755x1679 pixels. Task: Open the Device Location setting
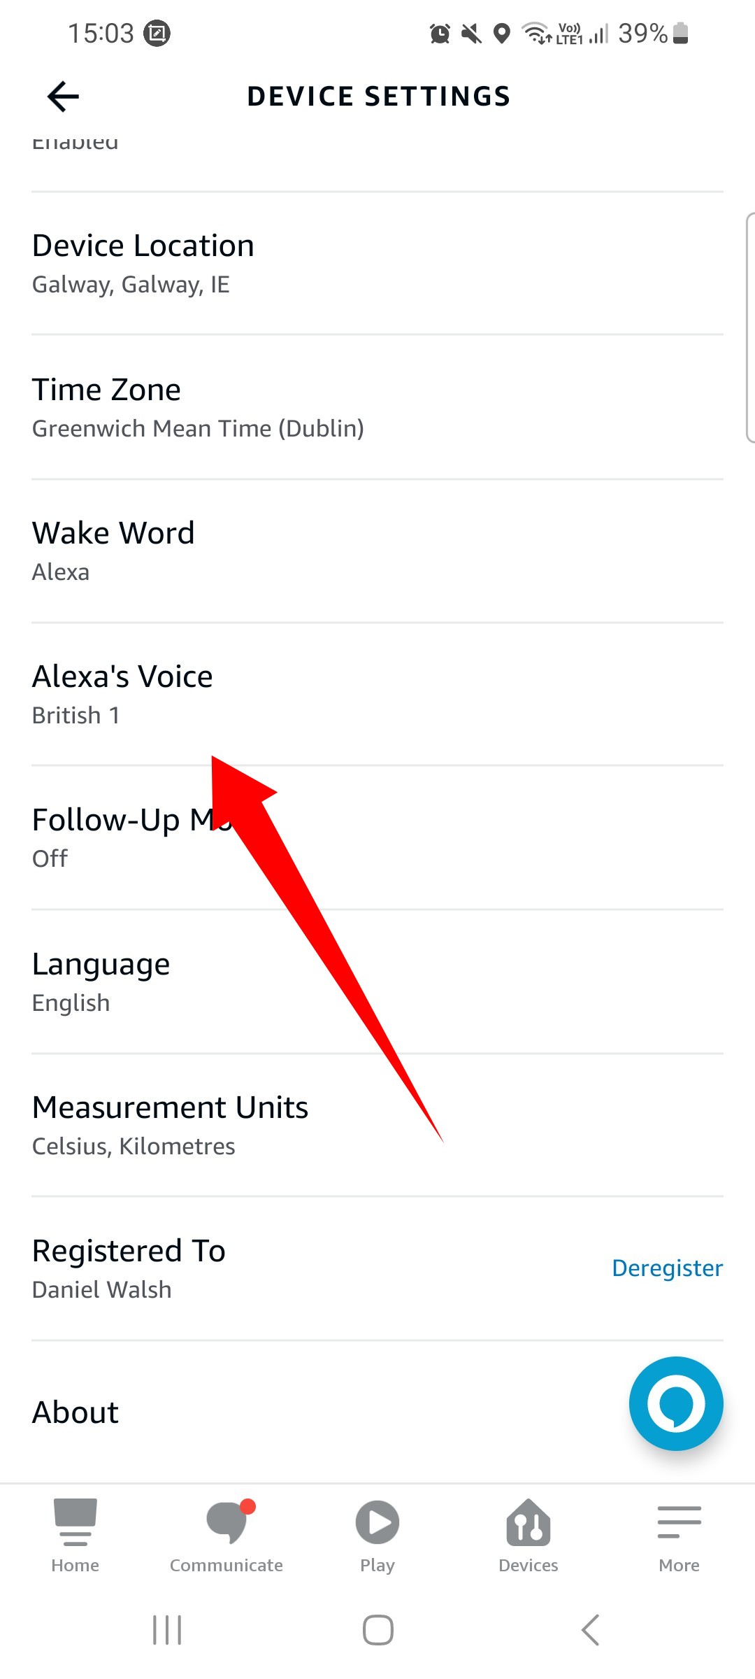(377, 263)
